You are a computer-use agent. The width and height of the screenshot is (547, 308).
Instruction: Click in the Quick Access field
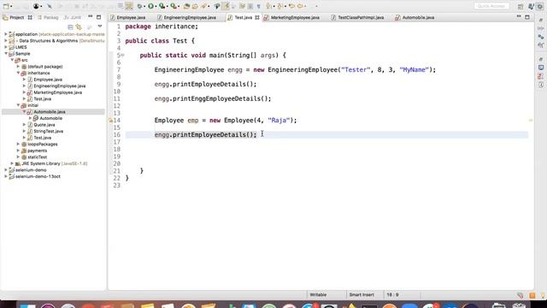[491, 6]
